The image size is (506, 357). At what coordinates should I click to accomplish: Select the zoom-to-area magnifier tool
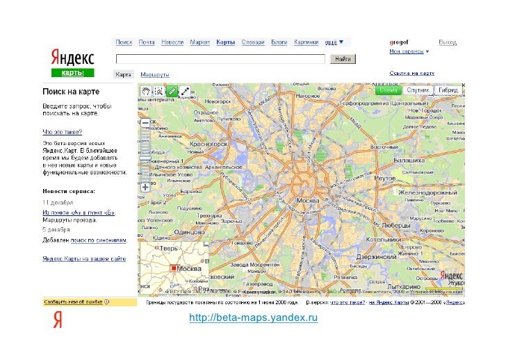[x=158, y=91]
